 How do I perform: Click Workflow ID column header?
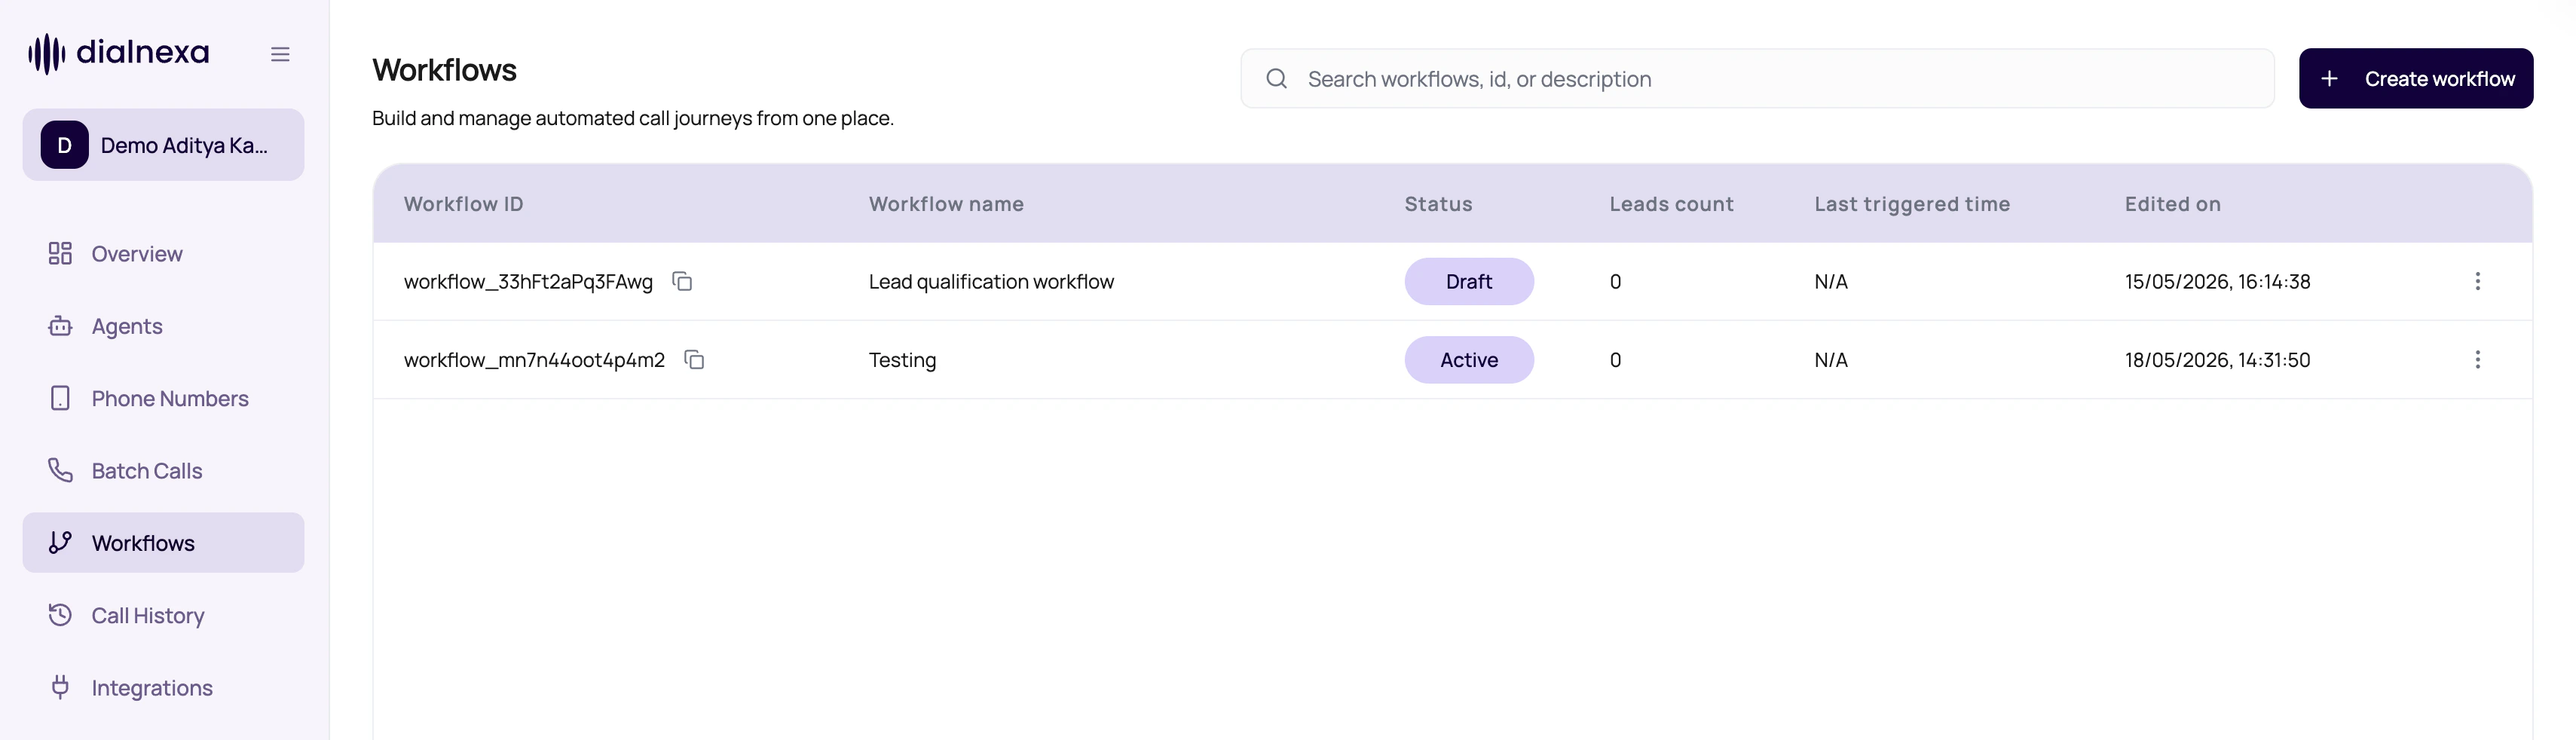[463, 204]
